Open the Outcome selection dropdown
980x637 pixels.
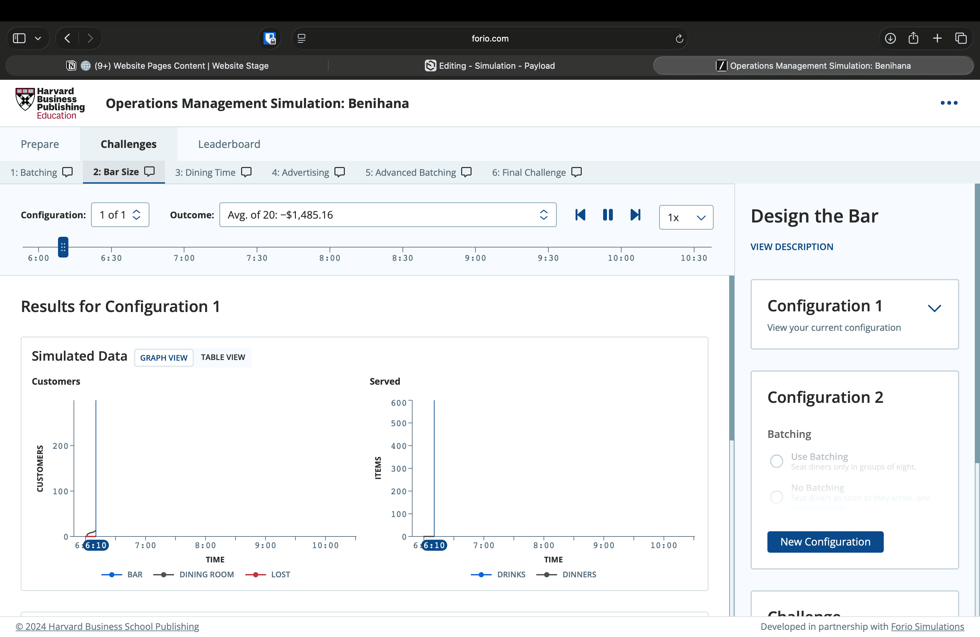point(388,215)
